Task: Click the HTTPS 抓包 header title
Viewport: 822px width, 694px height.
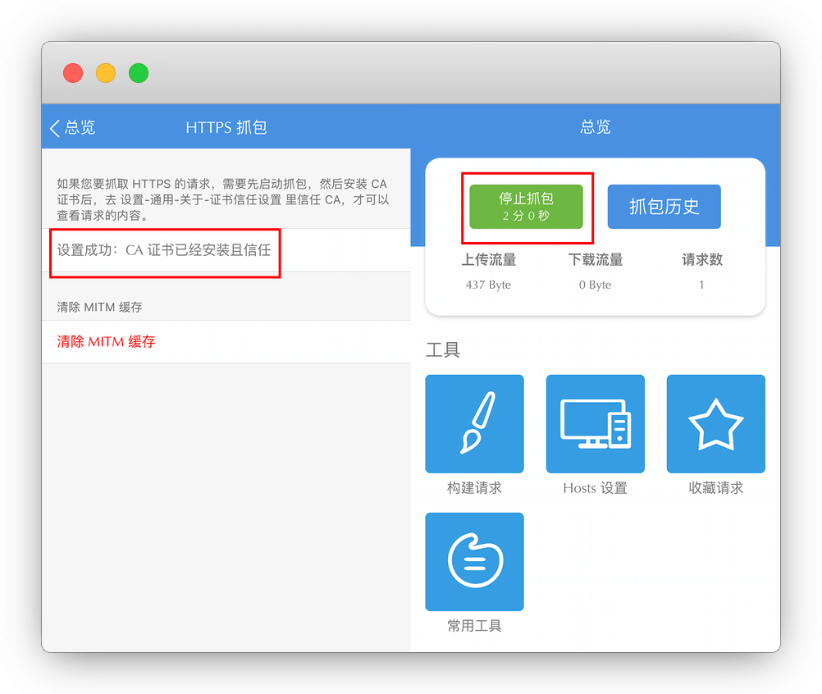Action: (226, 127)
